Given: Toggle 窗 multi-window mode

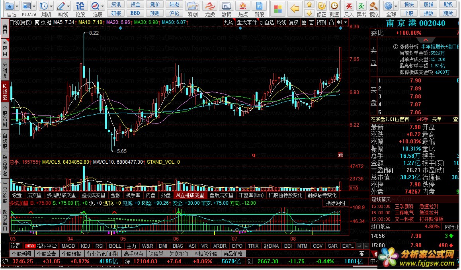Looking at the screenshot, I should click(312, 22).
